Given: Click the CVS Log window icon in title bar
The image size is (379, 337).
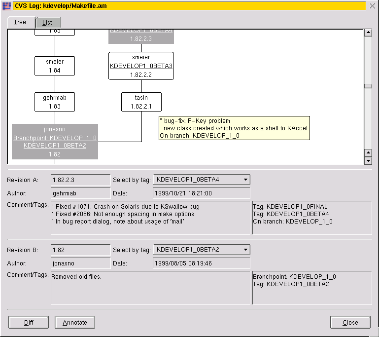Looking at the screenshot, I should [x=6, y=6].
